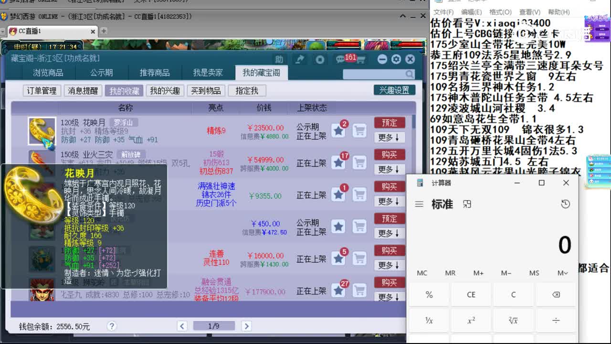The height and width of the screenshot is (344, 611).
Task: Expand 更多 for the ¥450.00 row
Action: (390, 233)
